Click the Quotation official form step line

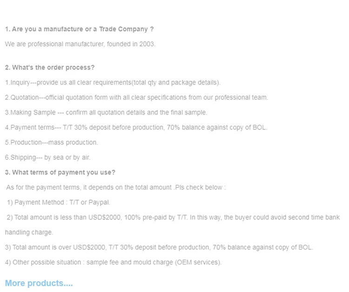coord(136,97)
